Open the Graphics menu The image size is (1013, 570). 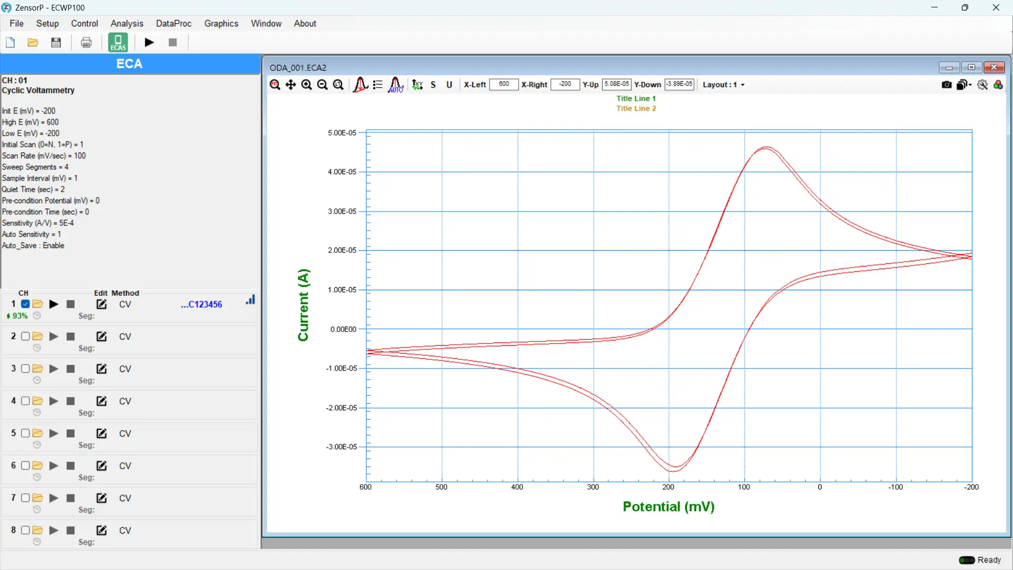pyautogui.click(x=221, y=23)
